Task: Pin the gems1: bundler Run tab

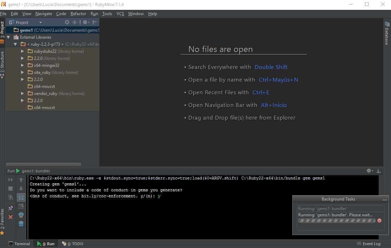Action: pos(11,208)
